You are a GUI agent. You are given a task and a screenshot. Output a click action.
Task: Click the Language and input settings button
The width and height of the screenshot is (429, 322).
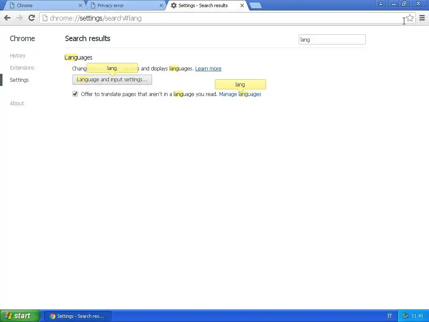pos(112,80)
